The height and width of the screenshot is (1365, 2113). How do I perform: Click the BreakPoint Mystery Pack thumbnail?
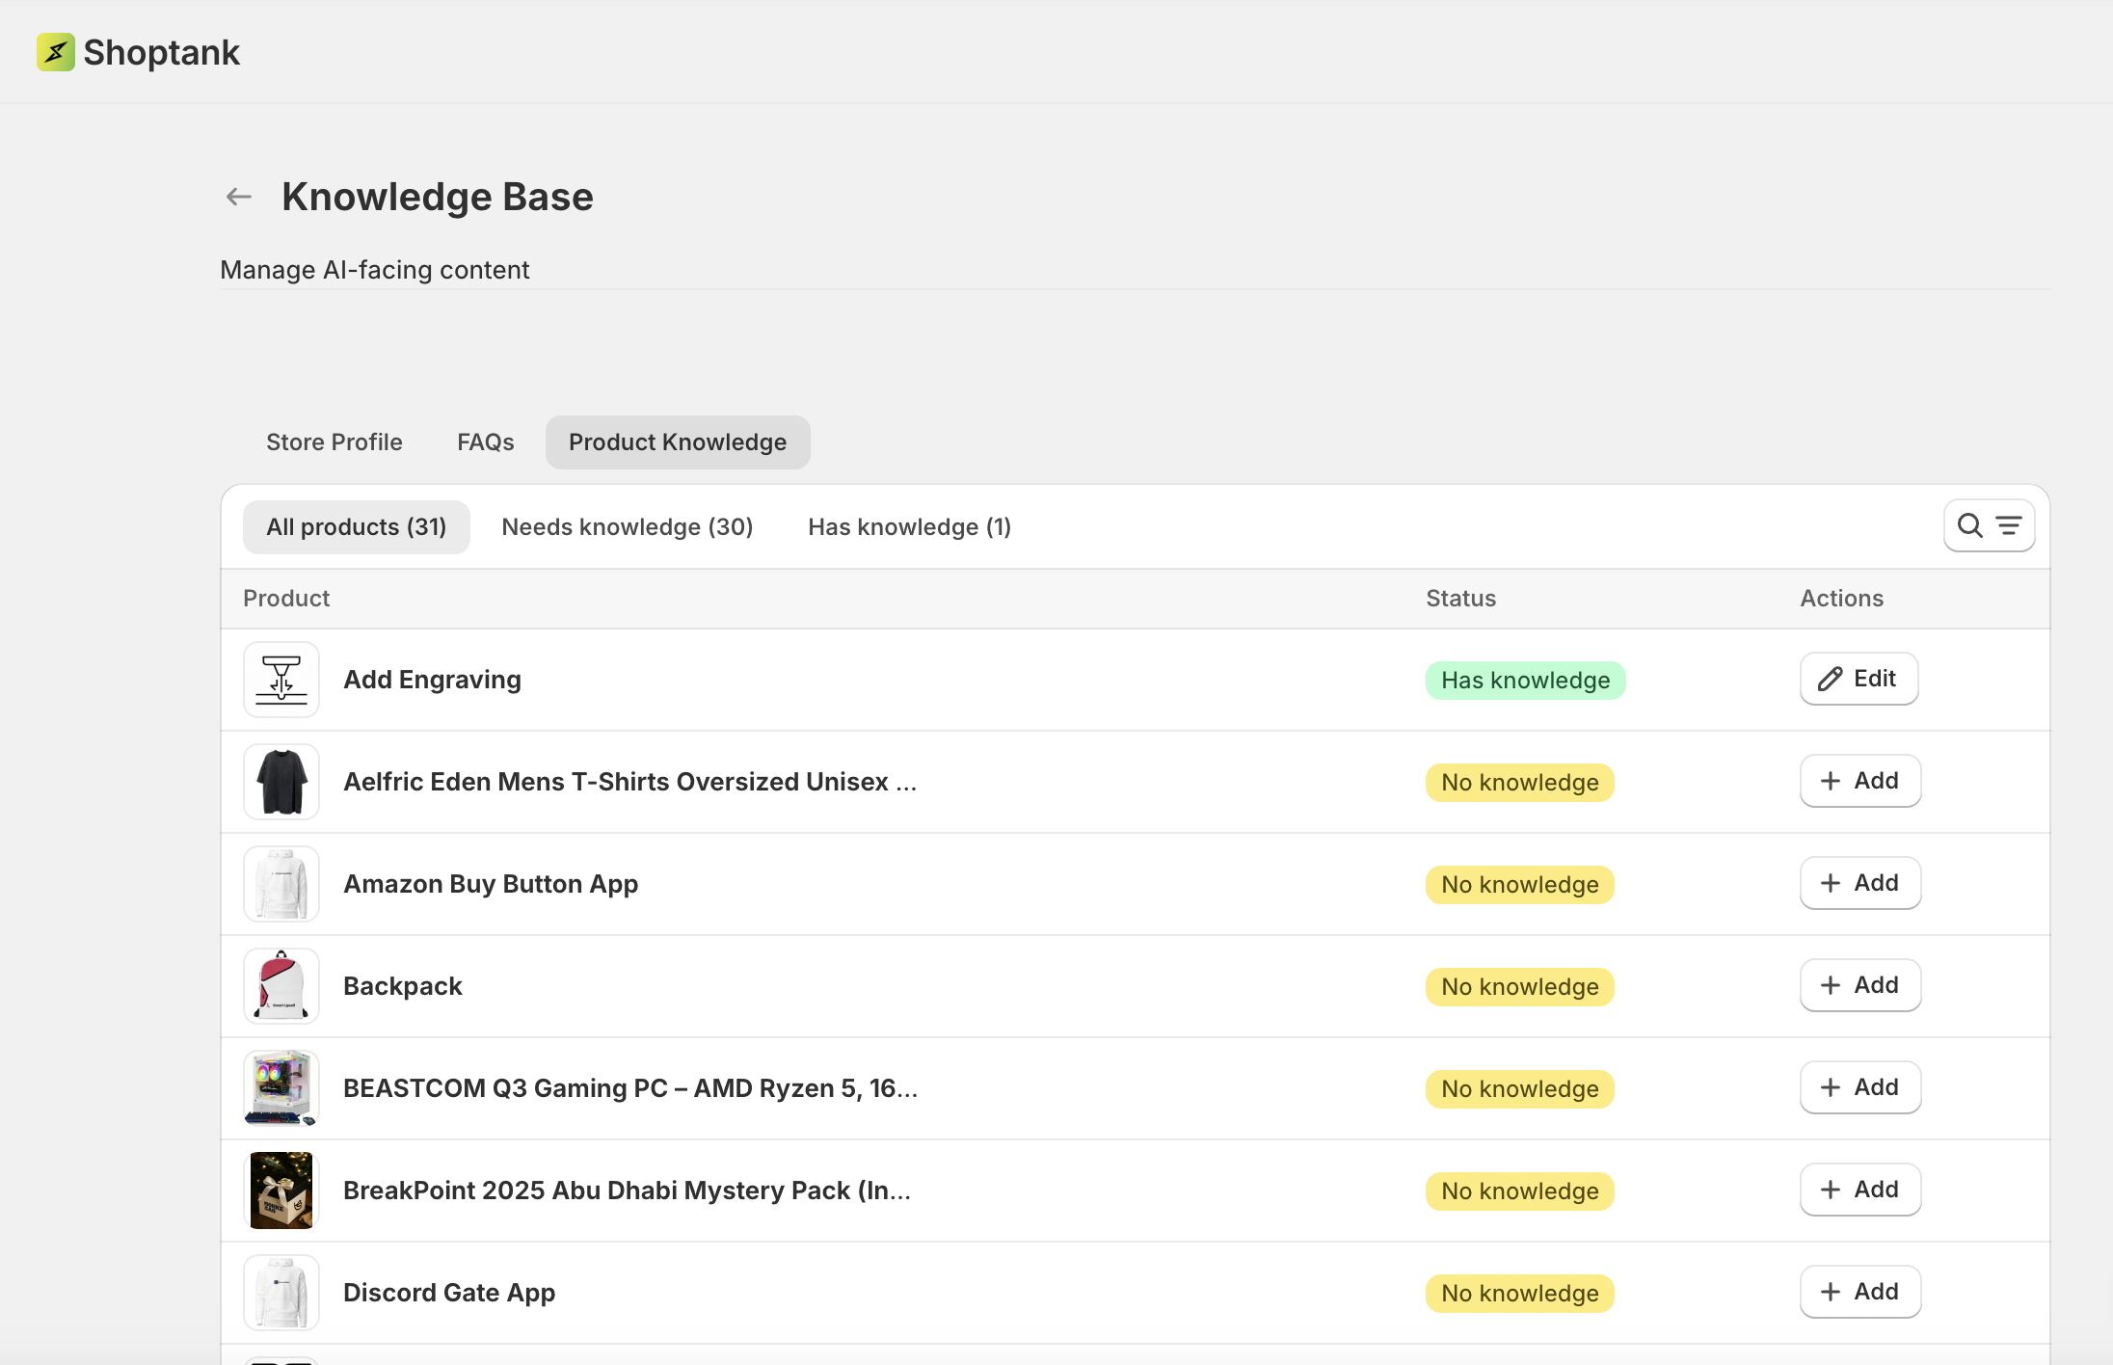pos(281,1191)
